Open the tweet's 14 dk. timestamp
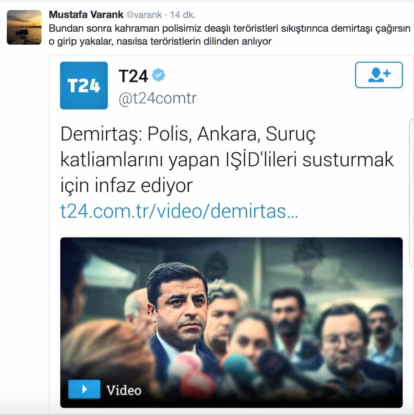 click(x=183, y=15)
